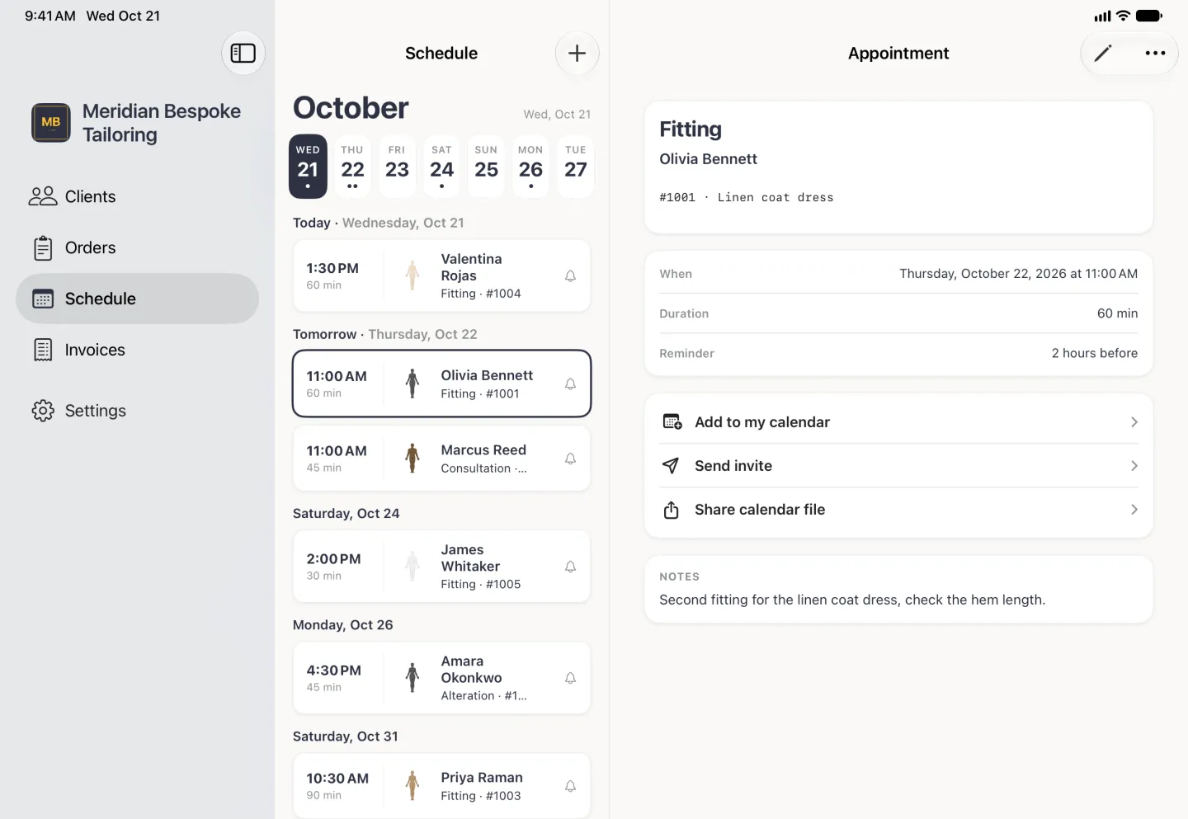This screenshot has height=819, width=1188.
Task: Select Wednesday 21 in the week strip
Action: (308, 167)
